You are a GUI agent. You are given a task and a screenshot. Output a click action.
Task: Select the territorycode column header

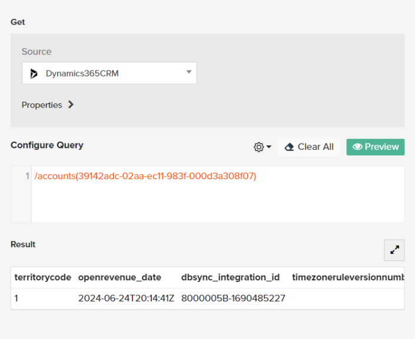pos(43,277)
